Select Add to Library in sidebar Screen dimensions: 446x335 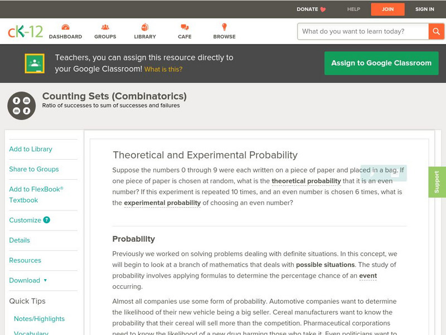[x=31, y=149]
